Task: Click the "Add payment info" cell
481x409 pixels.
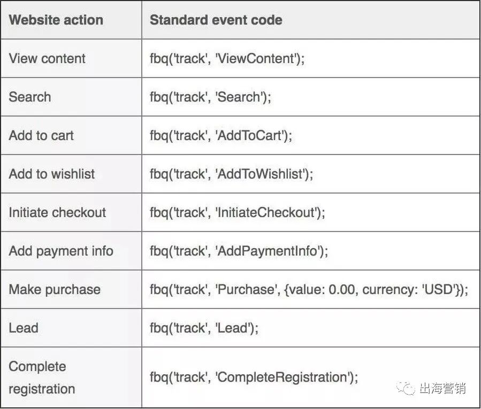Action: [61, 251]
